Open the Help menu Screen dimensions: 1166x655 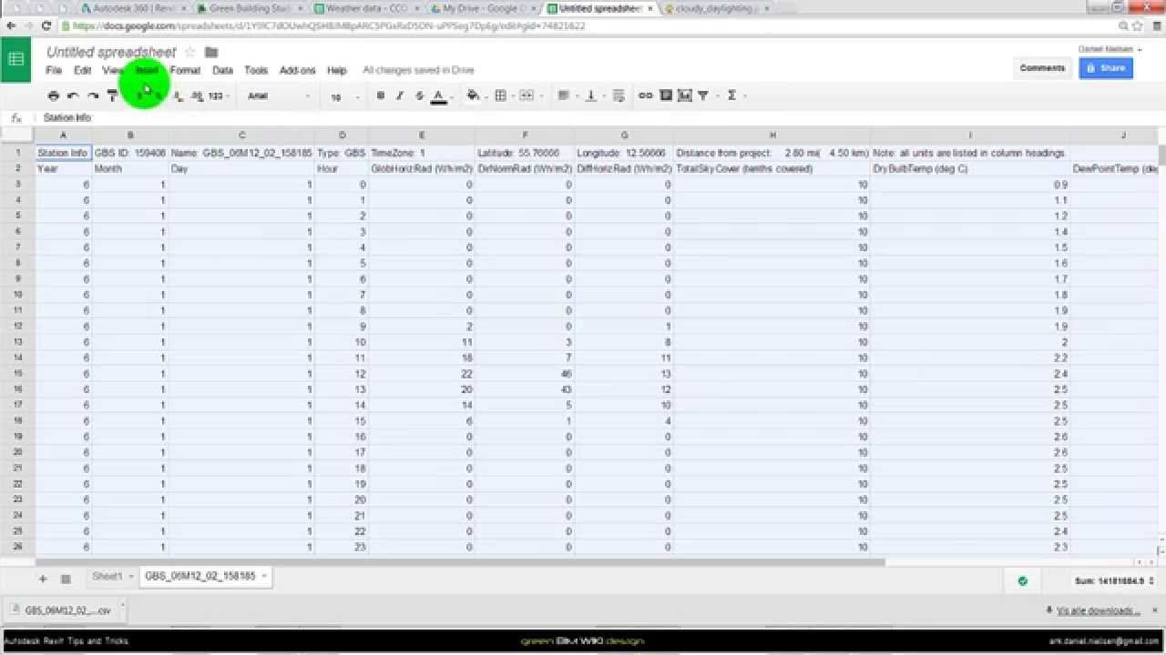336,70
